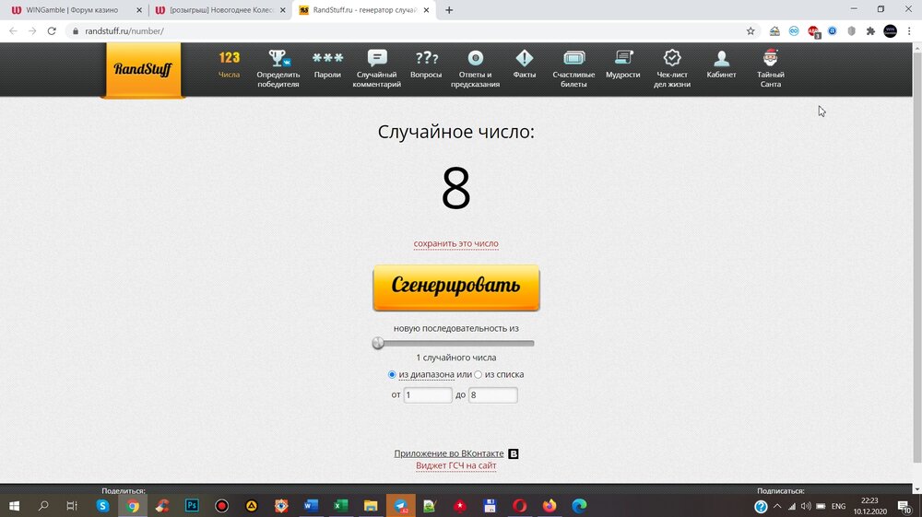This screenshot has width=922, height=517.
Task: Bookmark this page with the star icon
Action: (x=751, y=30)
